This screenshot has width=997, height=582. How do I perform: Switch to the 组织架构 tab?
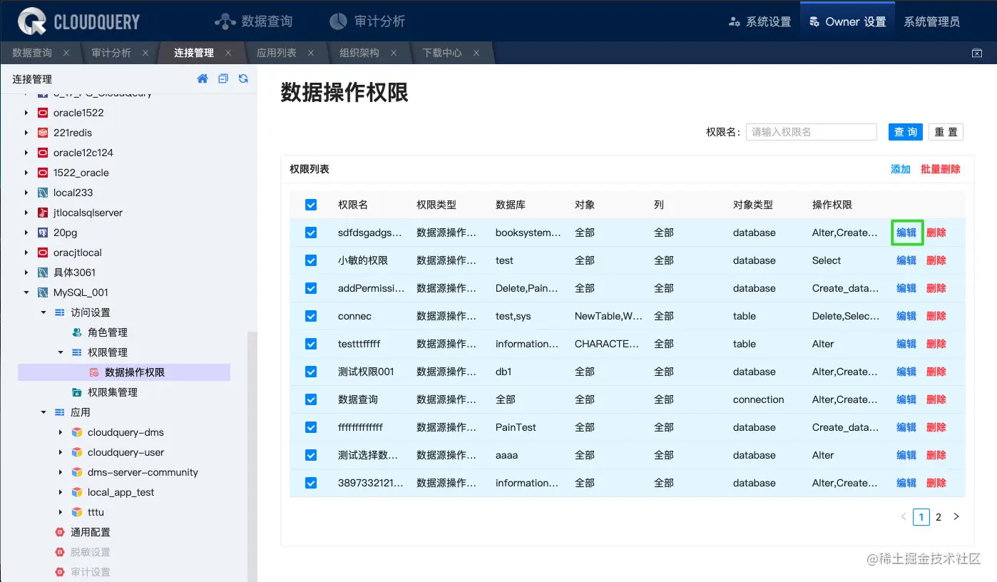(359, 53)
